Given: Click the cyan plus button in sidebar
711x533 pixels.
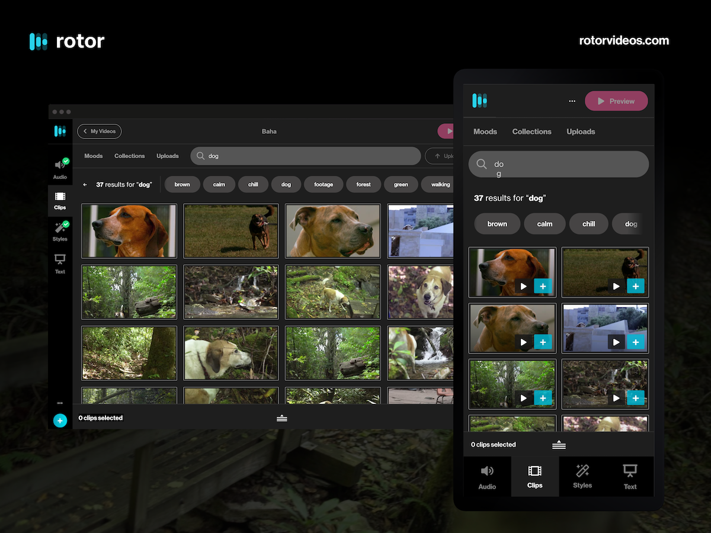Looking at the screenshot, I should pos(60,420).
